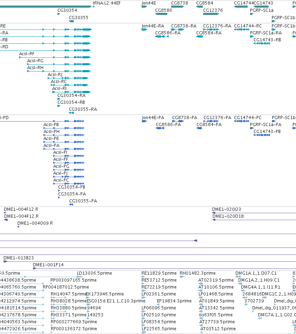Image resolution: width=296 pixels, height=334 pixels.
Task: Select the Acsl-PC protein label
Action: click(x=61, y=180)
